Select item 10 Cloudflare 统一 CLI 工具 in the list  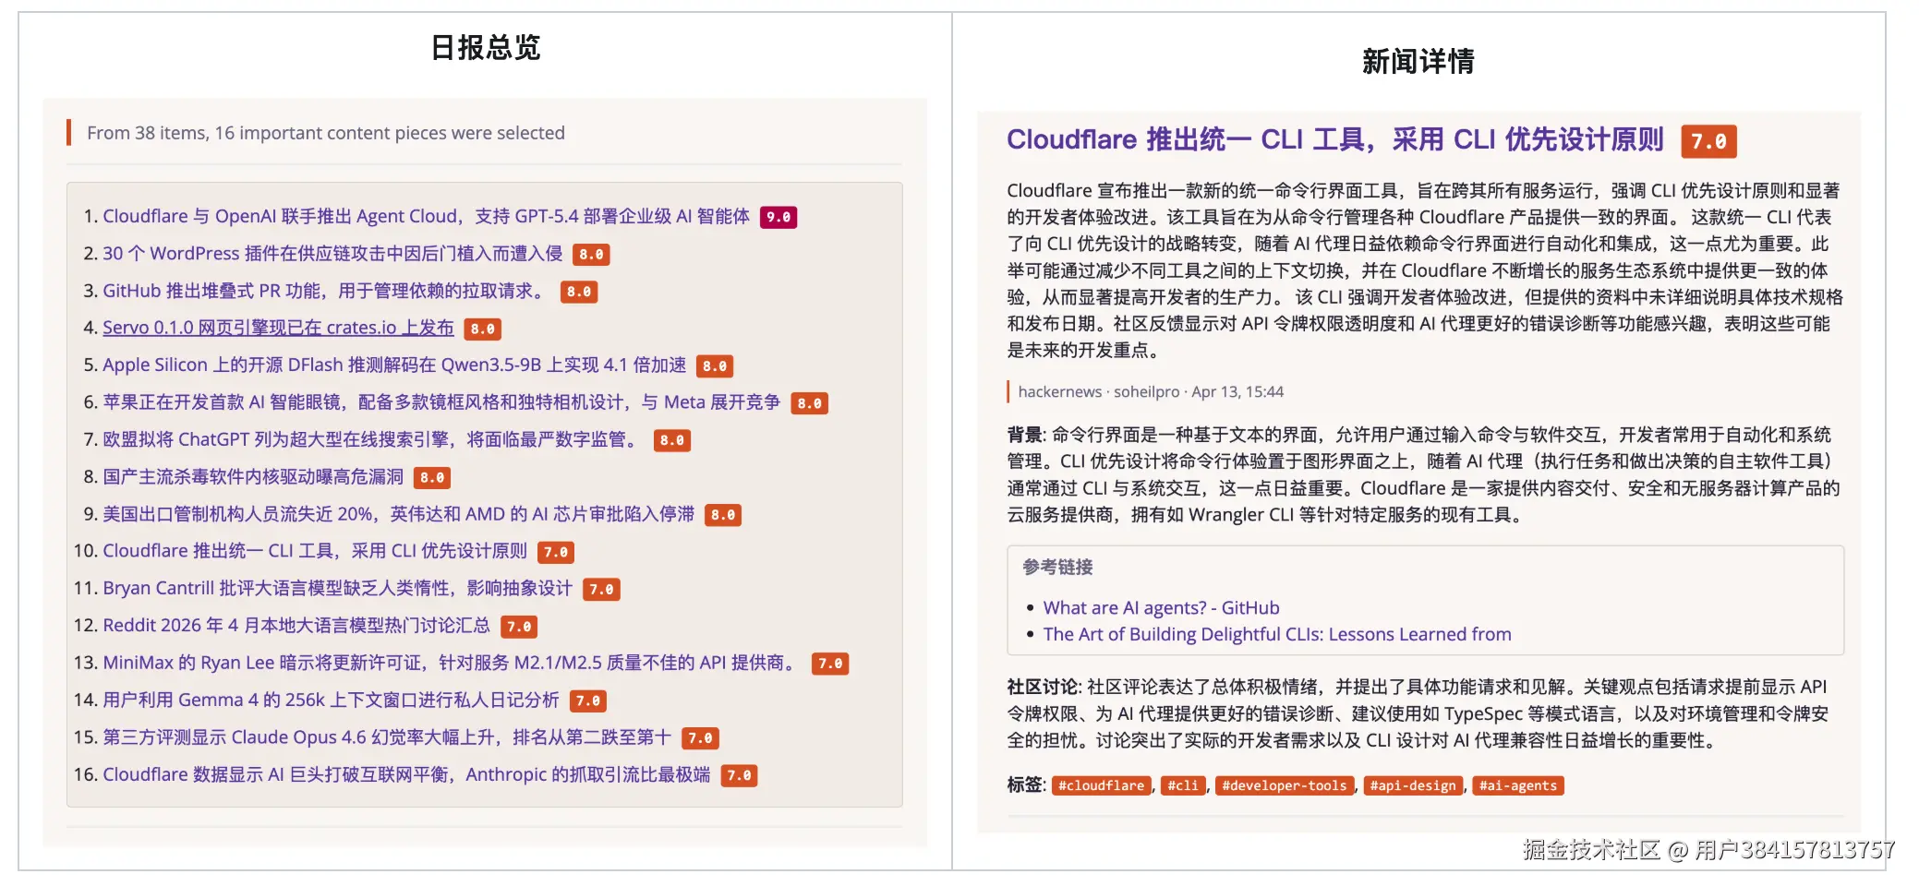315,551
